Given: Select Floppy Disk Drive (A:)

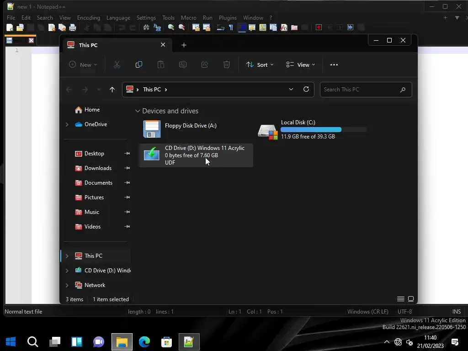Looking at the screenshot, I should coord(196,129).
